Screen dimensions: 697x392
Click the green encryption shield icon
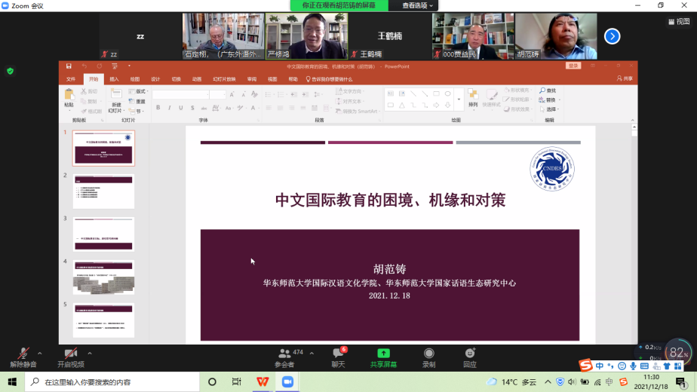10,71
